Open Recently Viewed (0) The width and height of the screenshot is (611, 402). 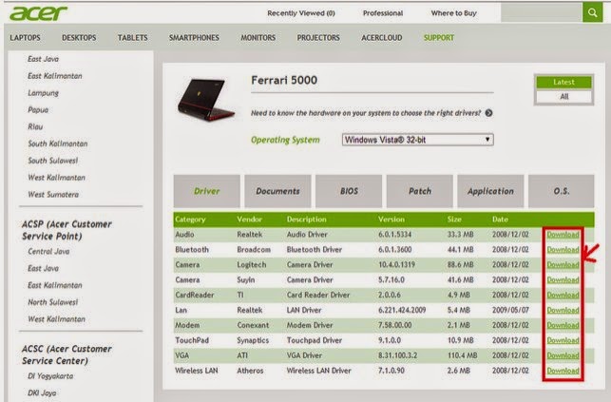point(301,13)
